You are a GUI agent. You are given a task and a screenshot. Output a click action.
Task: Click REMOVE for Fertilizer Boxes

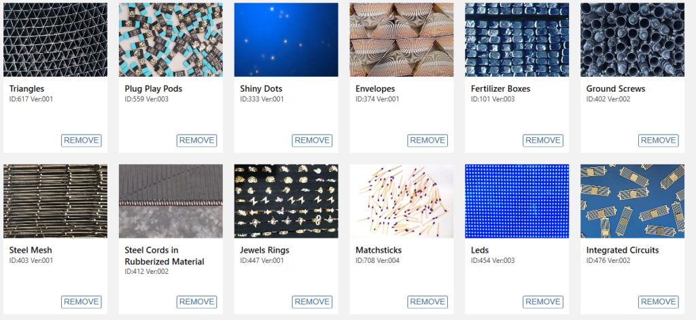pos(543,140)
